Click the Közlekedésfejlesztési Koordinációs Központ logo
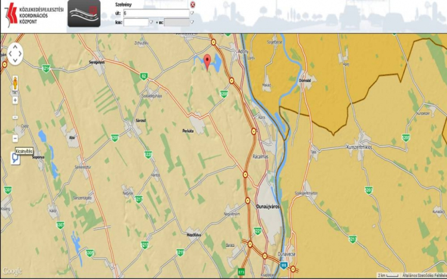 [x=32, y=14]
